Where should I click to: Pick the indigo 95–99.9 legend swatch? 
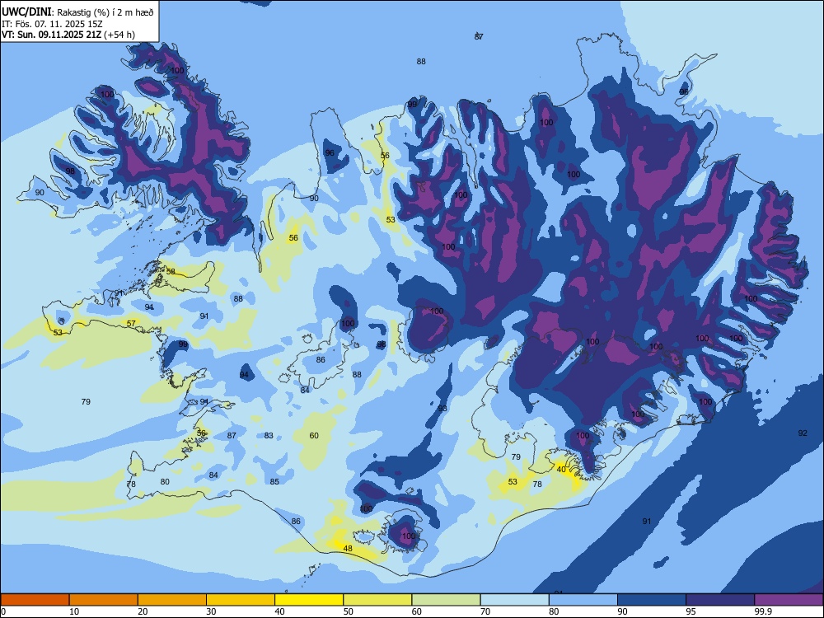pos(720,600)
